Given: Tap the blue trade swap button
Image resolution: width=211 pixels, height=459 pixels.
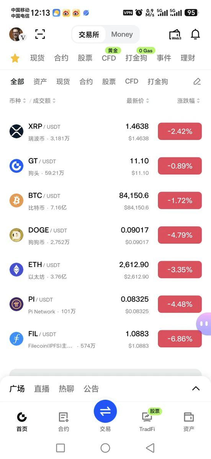Looking at the screenshot, I should (105, 411).
